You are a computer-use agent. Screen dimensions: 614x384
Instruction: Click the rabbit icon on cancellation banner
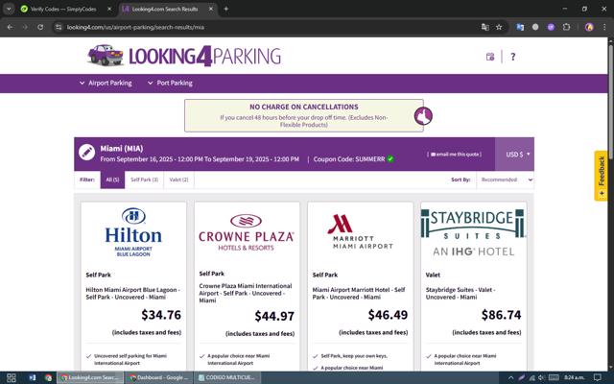coord(423,116)
